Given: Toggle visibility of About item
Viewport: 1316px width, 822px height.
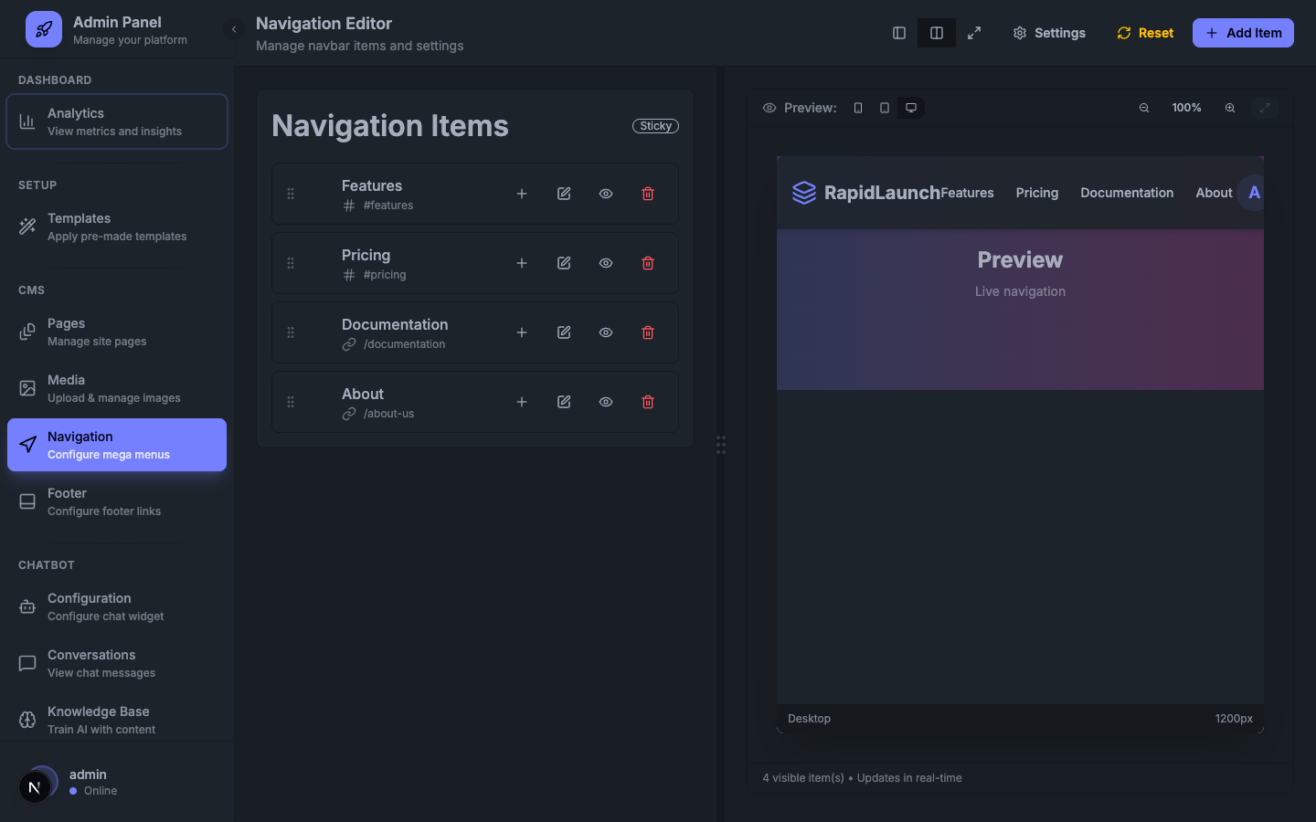Looking at the screenshot, I should tap(606, 402).
